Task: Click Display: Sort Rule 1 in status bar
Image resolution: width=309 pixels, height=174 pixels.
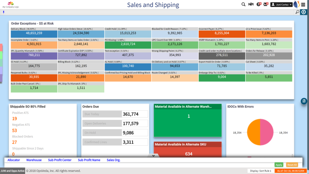Action: coord(260,171)
